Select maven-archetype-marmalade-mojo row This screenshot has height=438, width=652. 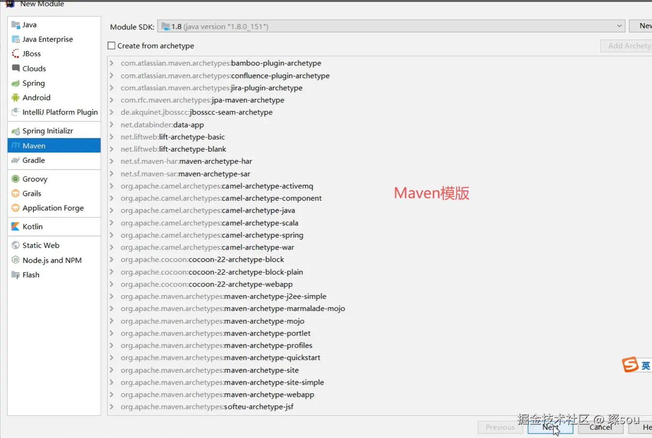(x=380, y=308)
